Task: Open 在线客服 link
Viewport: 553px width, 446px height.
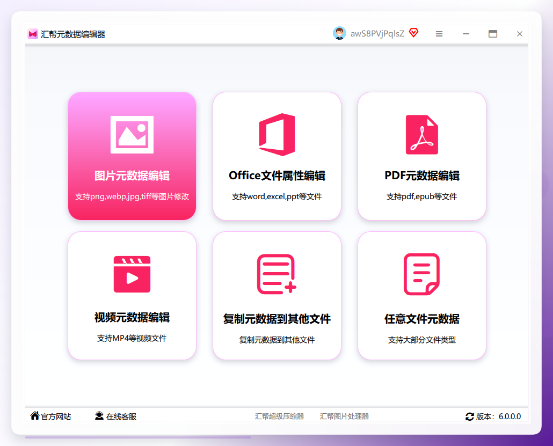Action: [x=121, y=416]
